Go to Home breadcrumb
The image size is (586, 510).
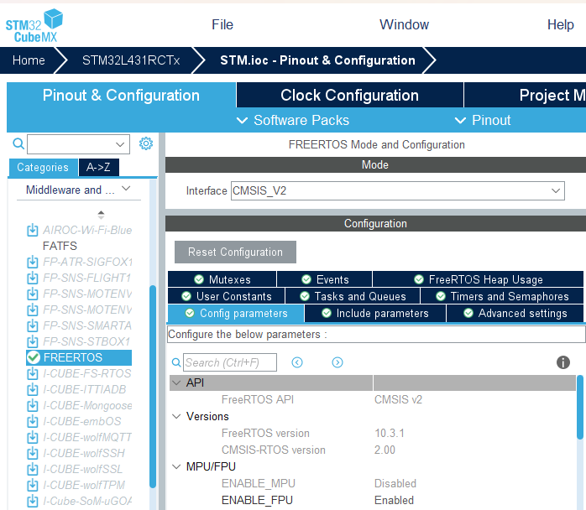tap(29, 60)
